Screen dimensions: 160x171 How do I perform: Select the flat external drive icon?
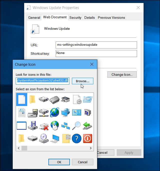click(x=32, y=138)
